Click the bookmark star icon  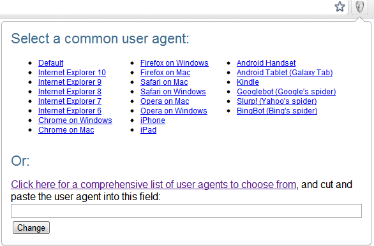click(x=340, y=6)
